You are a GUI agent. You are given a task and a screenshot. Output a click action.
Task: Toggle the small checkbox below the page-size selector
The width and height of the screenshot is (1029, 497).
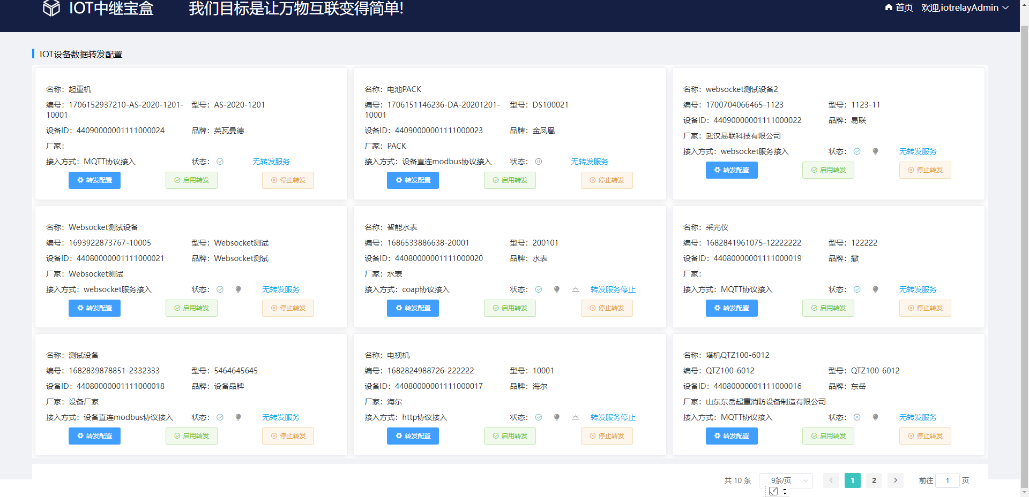(x=773, y=491)
